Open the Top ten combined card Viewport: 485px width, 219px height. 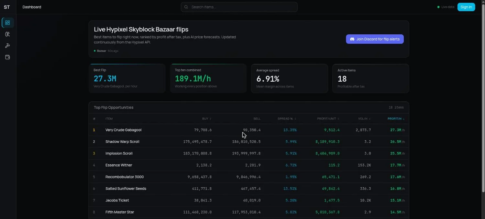click(x=208, y=78)
